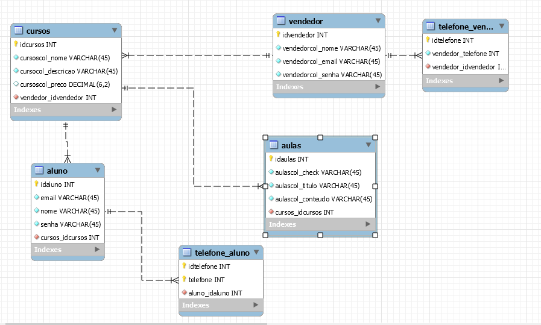This screenshot has width=541, height=325.
Task: Select the aulascol_conteudo column in aulas
Action: [323, 199]
